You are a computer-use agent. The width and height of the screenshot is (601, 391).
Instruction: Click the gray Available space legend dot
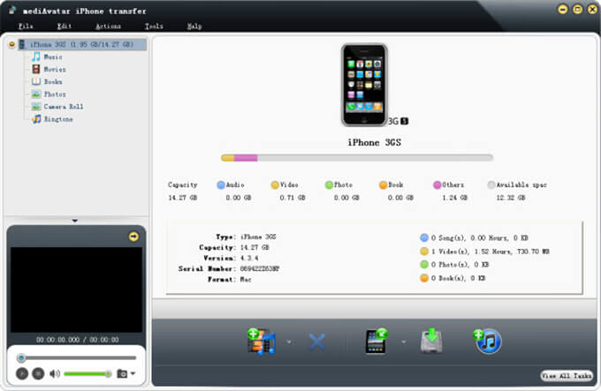[491, 185]
